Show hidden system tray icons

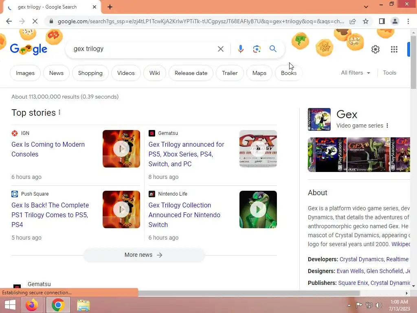click(x=349, y=305)
